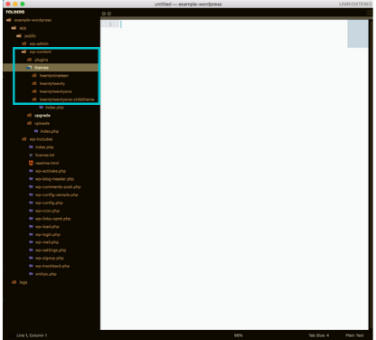Click the folder icon beside upgrade

29,115
